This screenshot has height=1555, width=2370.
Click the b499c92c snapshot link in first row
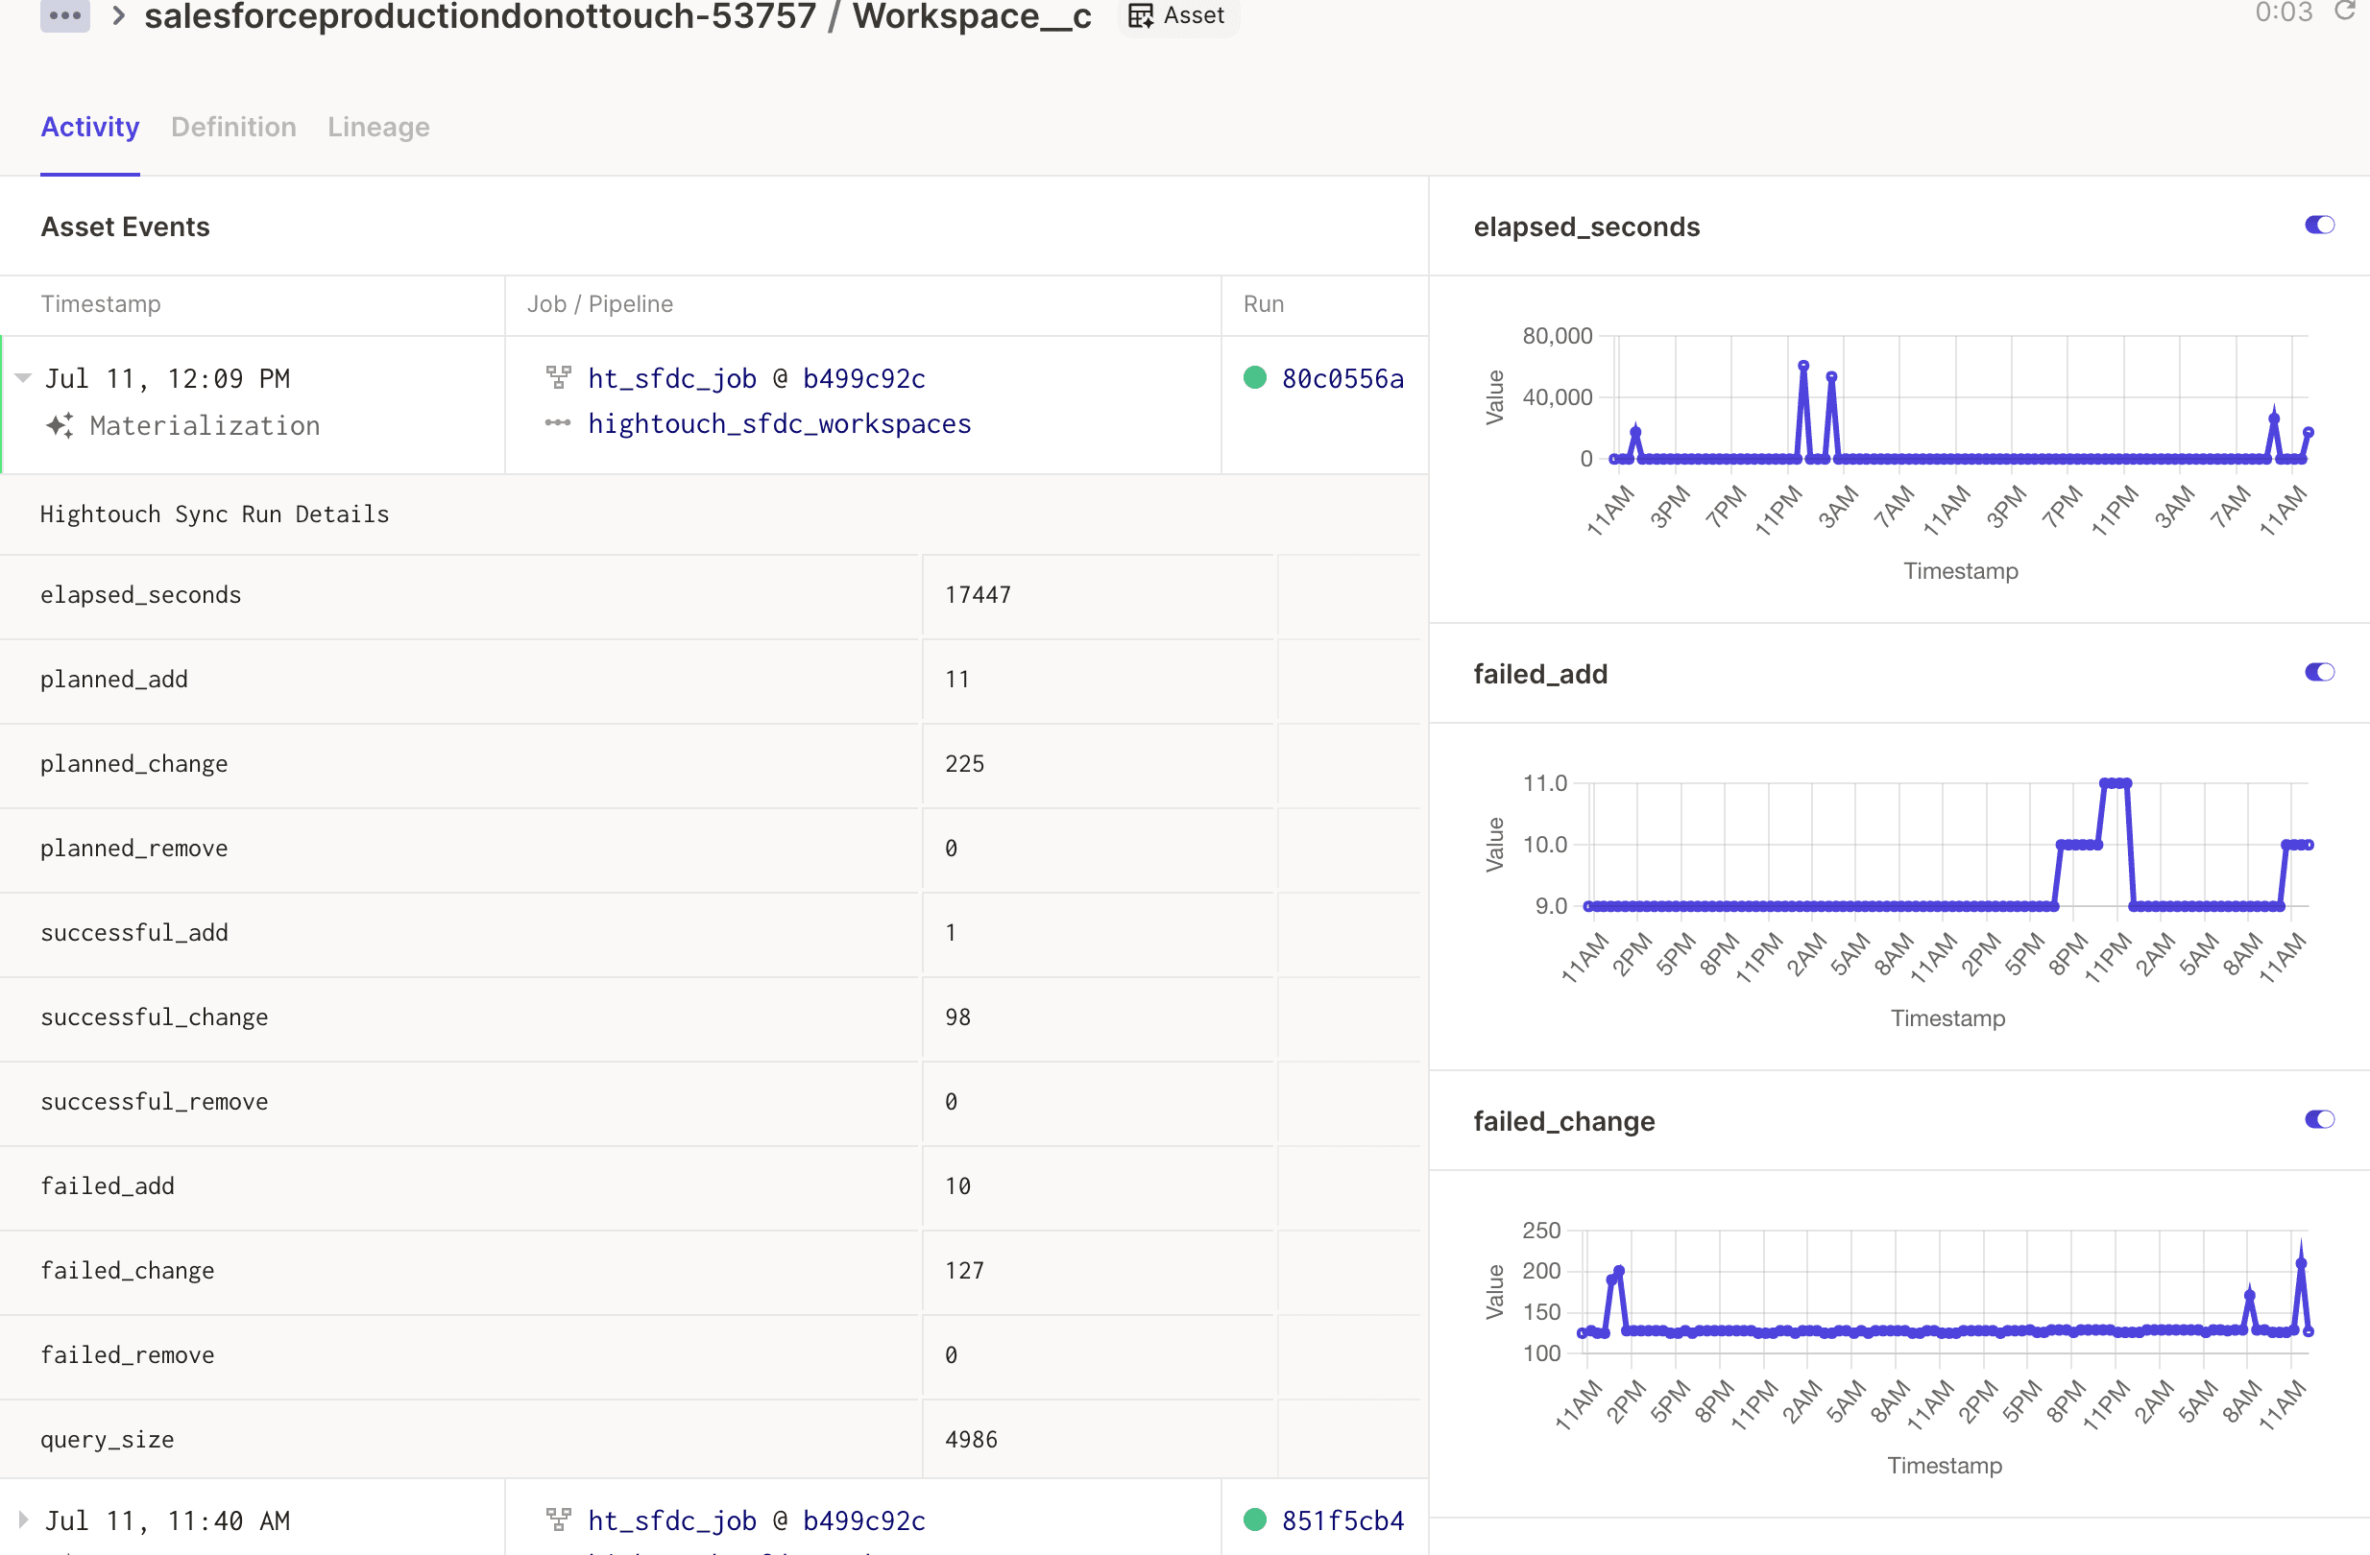click(863, 378)
